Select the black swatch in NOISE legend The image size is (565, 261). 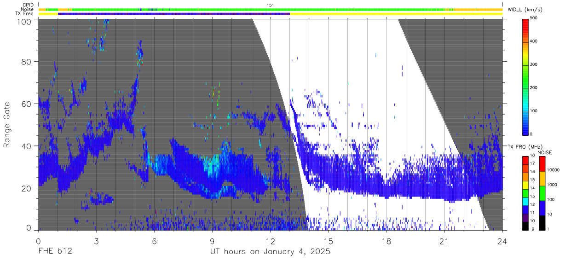click(542, 222)
